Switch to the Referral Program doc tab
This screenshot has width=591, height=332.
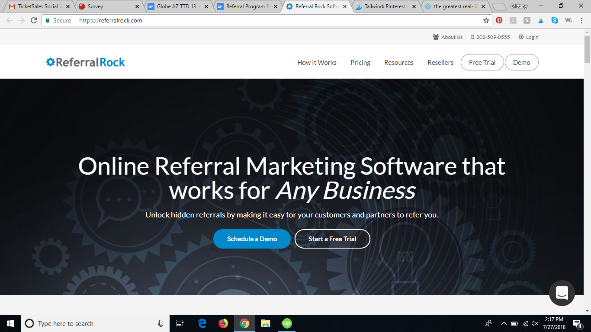248,6
